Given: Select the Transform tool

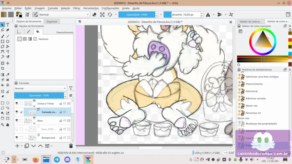Looking at the screenshot, I should [x=3, y=63].
